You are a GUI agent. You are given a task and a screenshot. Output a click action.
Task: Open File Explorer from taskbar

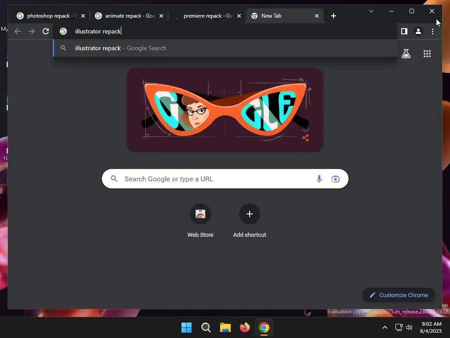click(225, 327)
